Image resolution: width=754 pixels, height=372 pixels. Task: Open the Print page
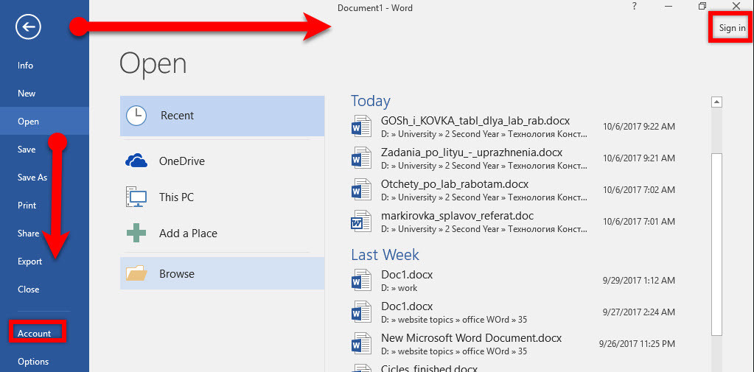[x=27, y=206]
